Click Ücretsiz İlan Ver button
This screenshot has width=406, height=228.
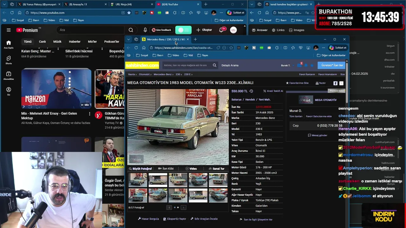pyautogui.click(x=332, y=65)
